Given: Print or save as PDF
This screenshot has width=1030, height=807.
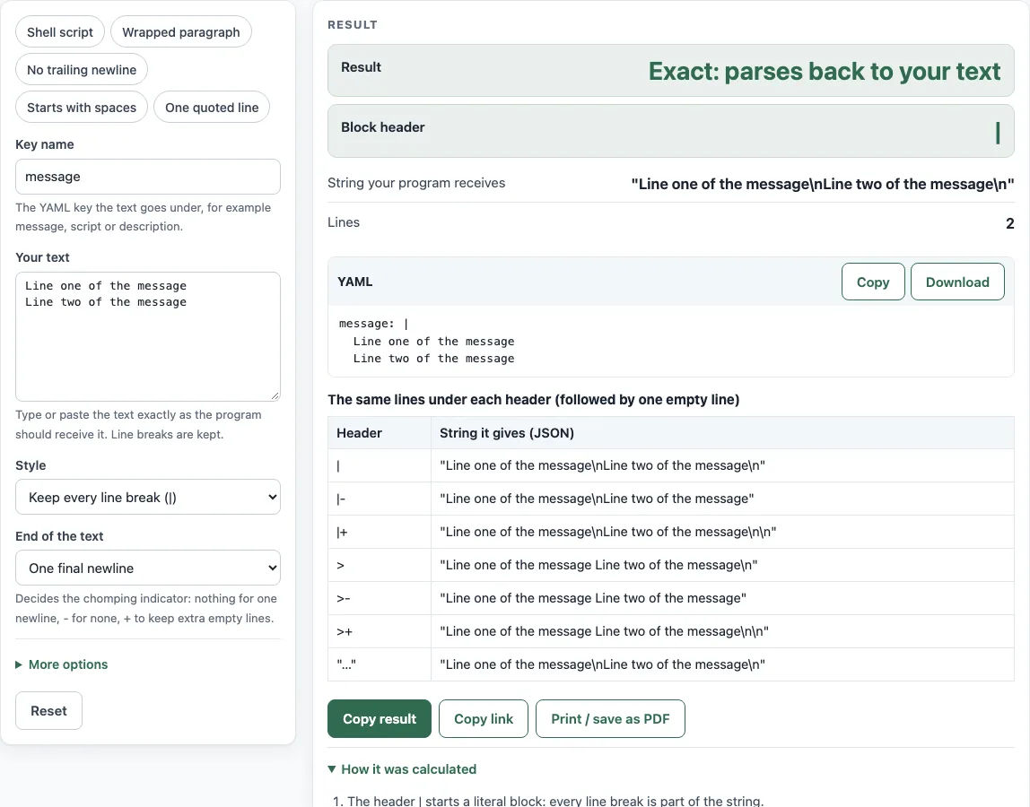Looking at the screenshot, I should (x=610, y=718).
